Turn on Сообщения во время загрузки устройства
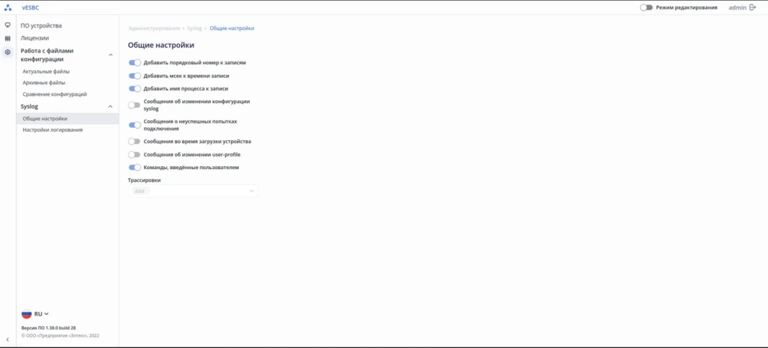Image resolution: width=768 pixels, height=348 pixels. (x=135, y=141)
